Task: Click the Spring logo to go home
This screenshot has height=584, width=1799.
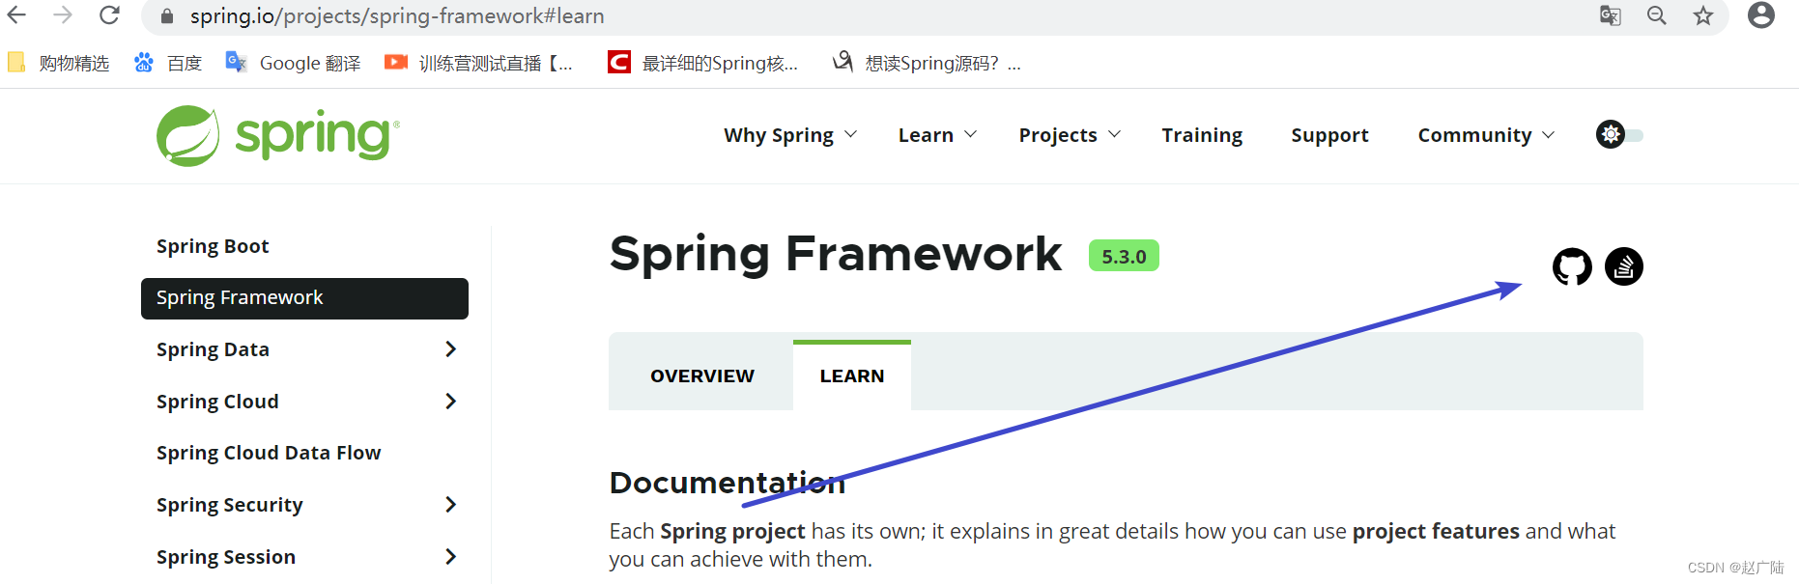Action: click(x=278, y=135)
